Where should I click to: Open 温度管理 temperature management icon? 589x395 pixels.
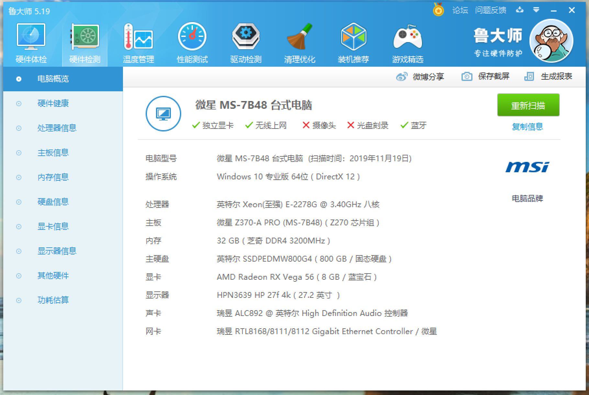(x=139, y=37)
